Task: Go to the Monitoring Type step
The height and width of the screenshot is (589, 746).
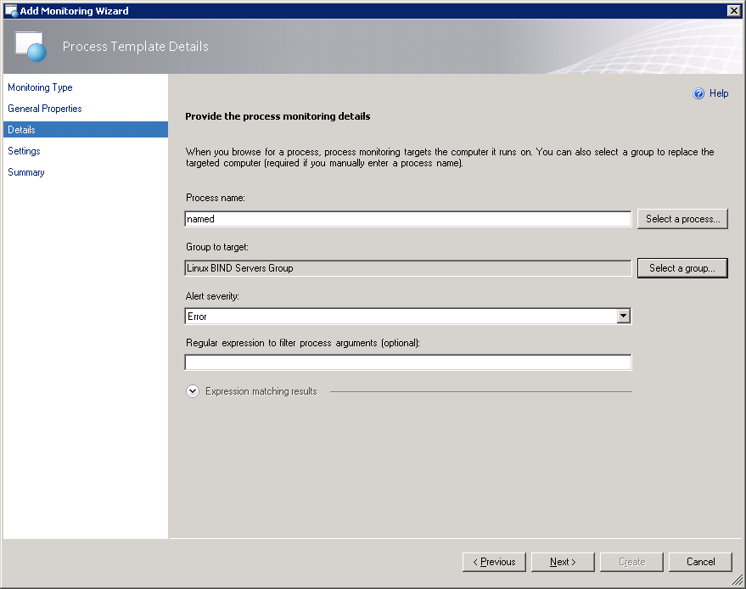Action: 40,87
